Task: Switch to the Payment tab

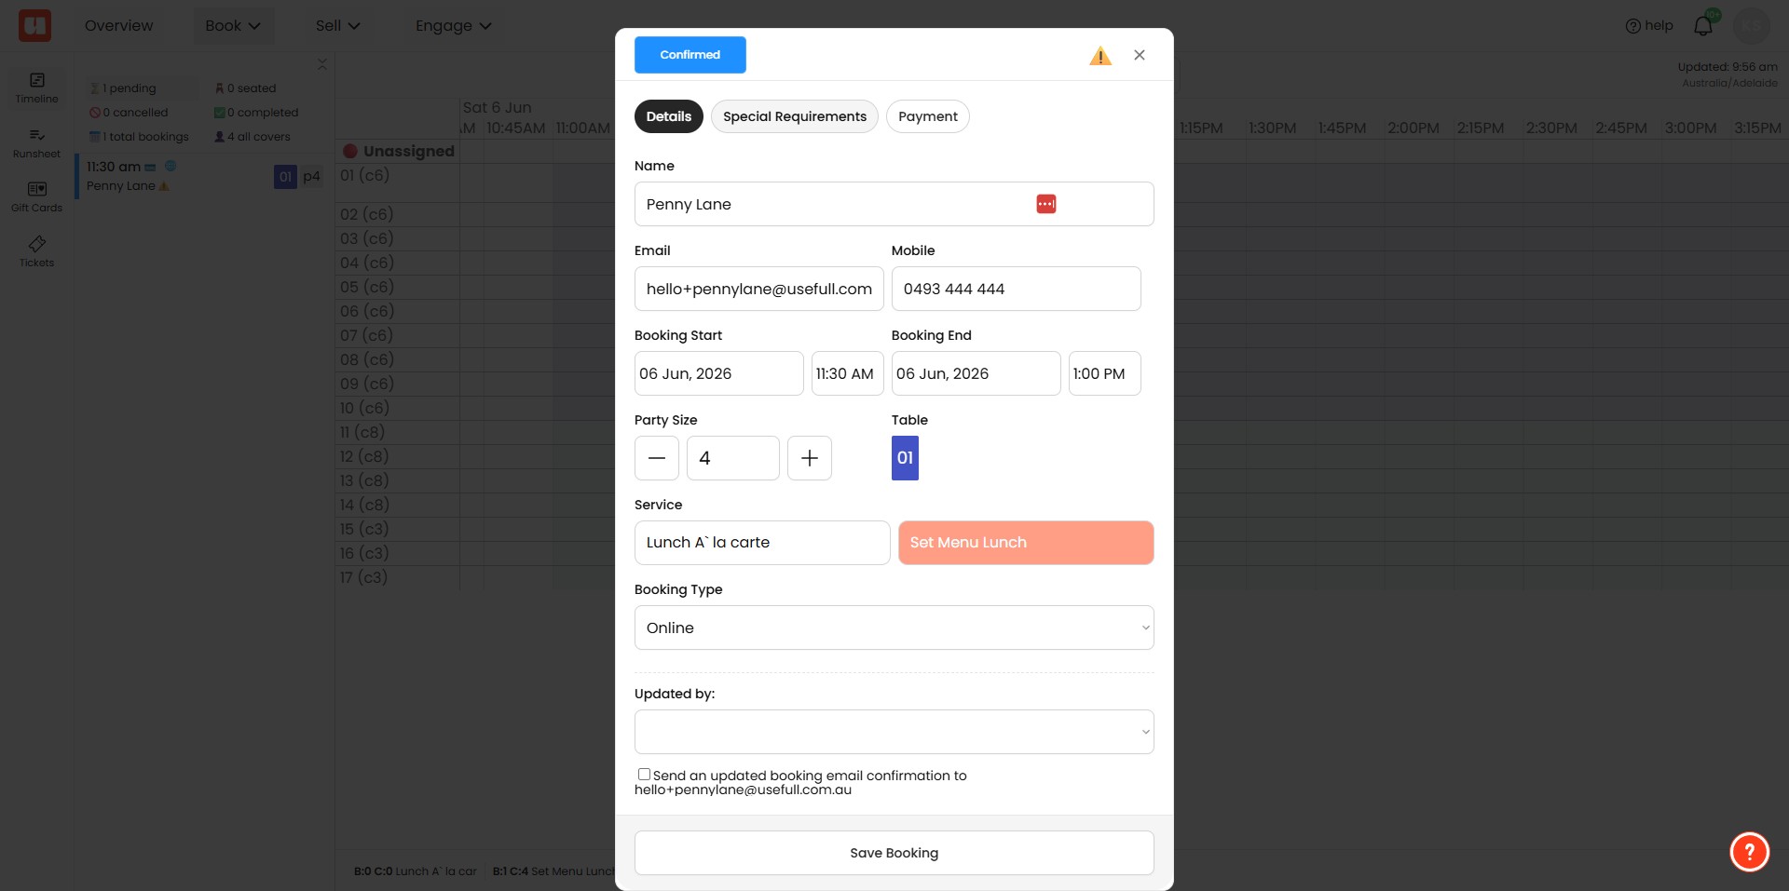Action: (x=927, y=116)
